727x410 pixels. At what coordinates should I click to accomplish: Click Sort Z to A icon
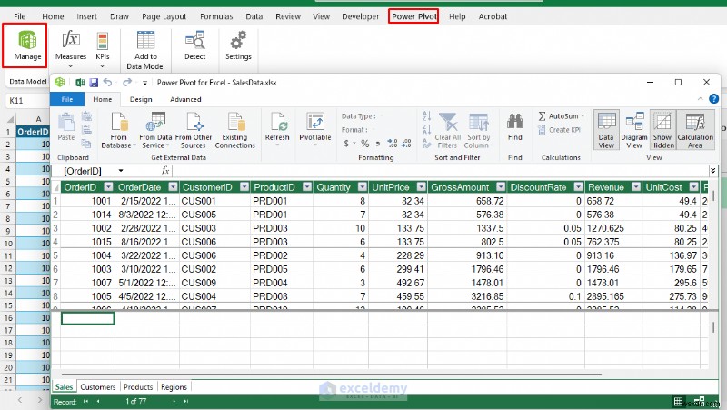coord(426,129)
